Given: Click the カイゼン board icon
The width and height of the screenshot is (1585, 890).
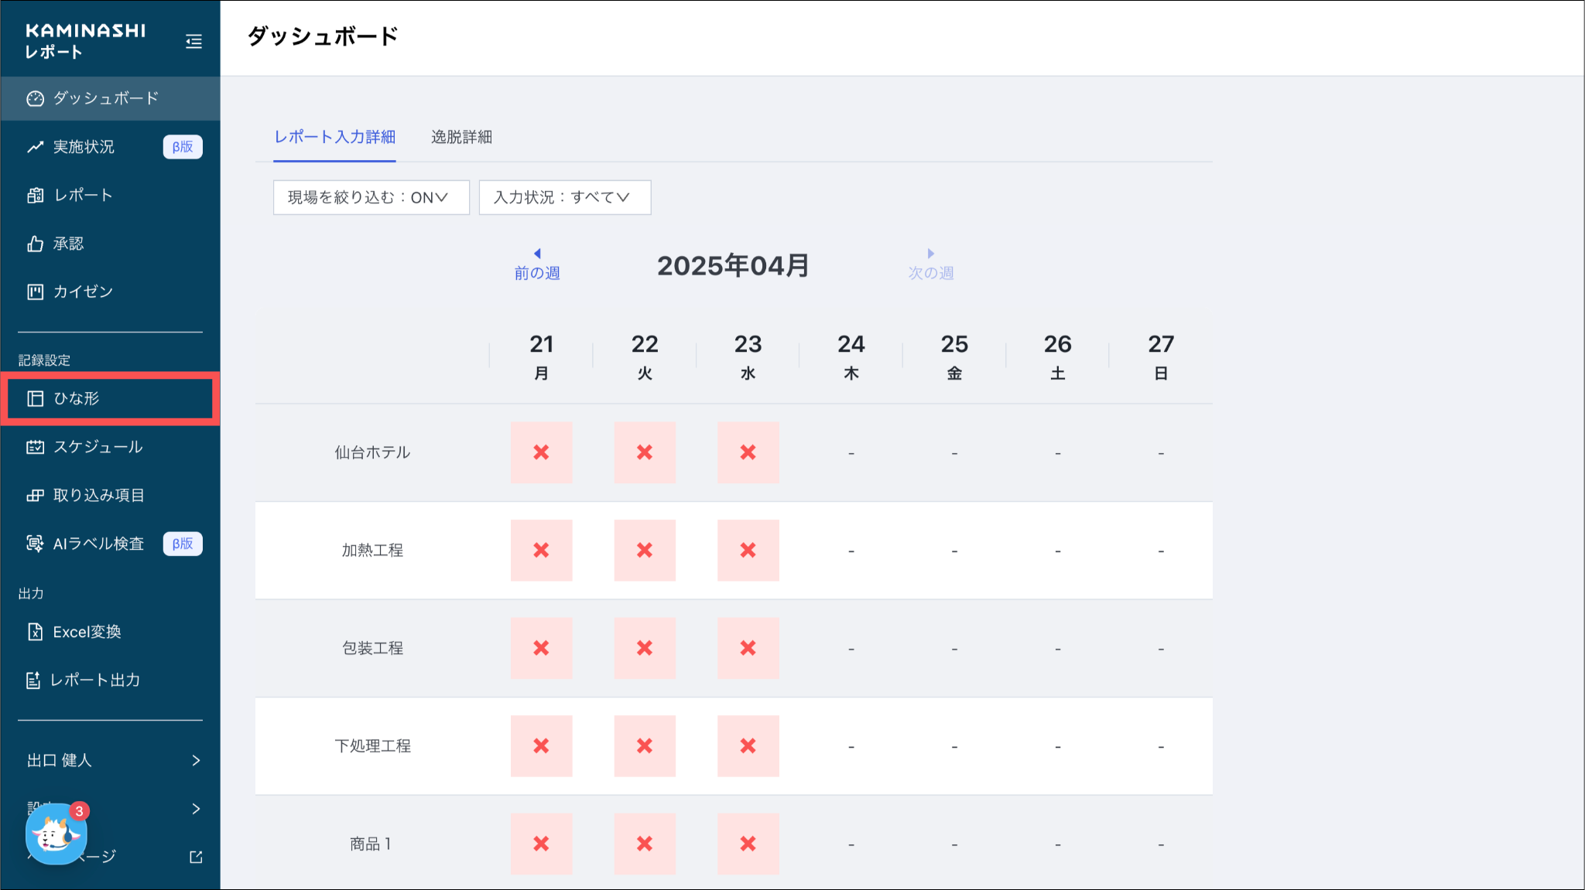Looking at the screenshot, I should point(36,292).
